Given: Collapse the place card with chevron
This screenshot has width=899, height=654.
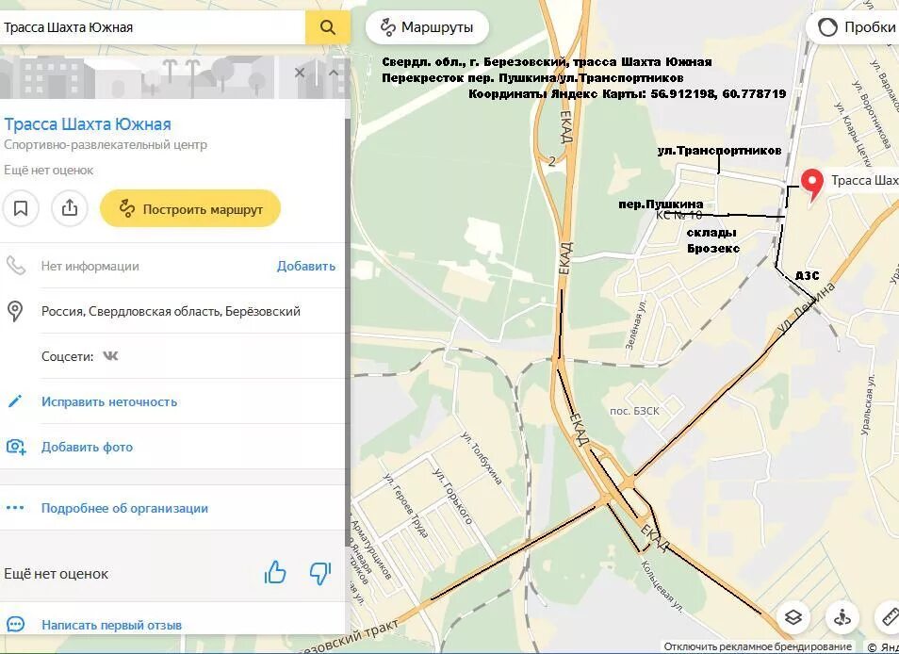Looking at the screenshot, I should (x=334, y=73).
